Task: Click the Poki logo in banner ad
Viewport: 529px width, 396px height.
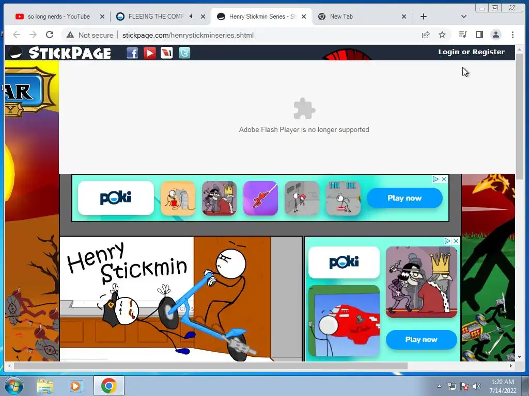Action: [116, 198]
